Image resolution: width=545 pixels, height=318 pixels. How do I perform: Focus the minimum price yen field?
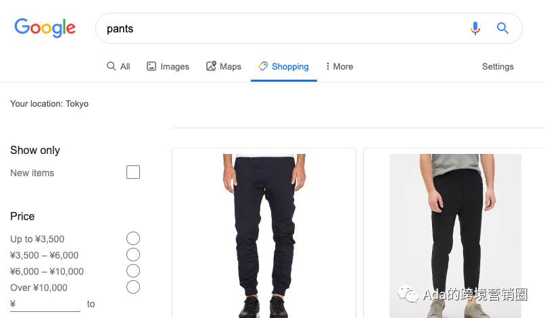tap(45, 304)
